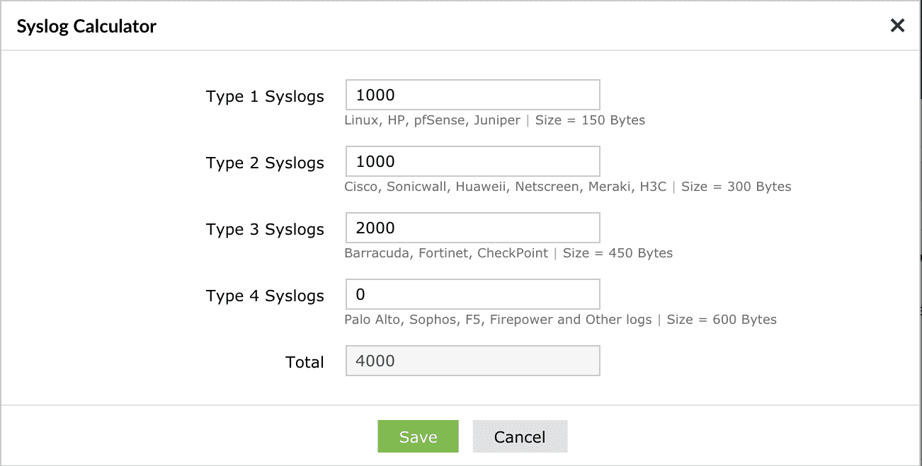Close the Syslog Calculator dialog

click(897, 26)
